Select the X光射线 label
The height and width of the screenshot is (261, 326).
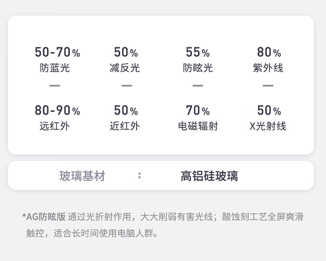click(268, 126)
